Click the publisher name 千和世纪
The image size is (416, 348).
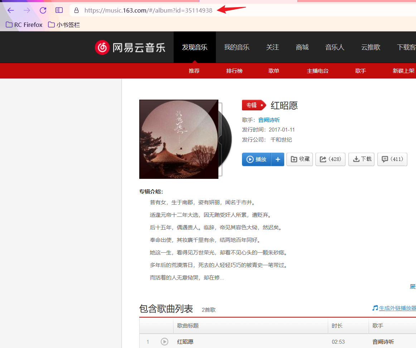pos(281,139)
